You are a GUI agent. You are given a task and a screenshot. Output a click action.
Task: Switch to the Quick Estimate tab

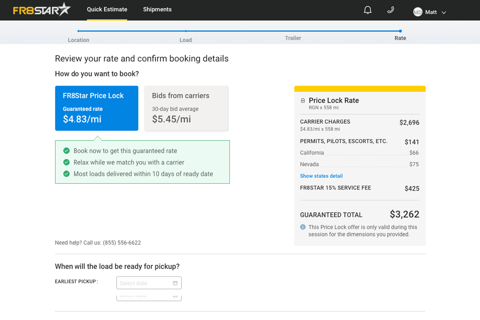pyautogui.click(x=107, y=10)
